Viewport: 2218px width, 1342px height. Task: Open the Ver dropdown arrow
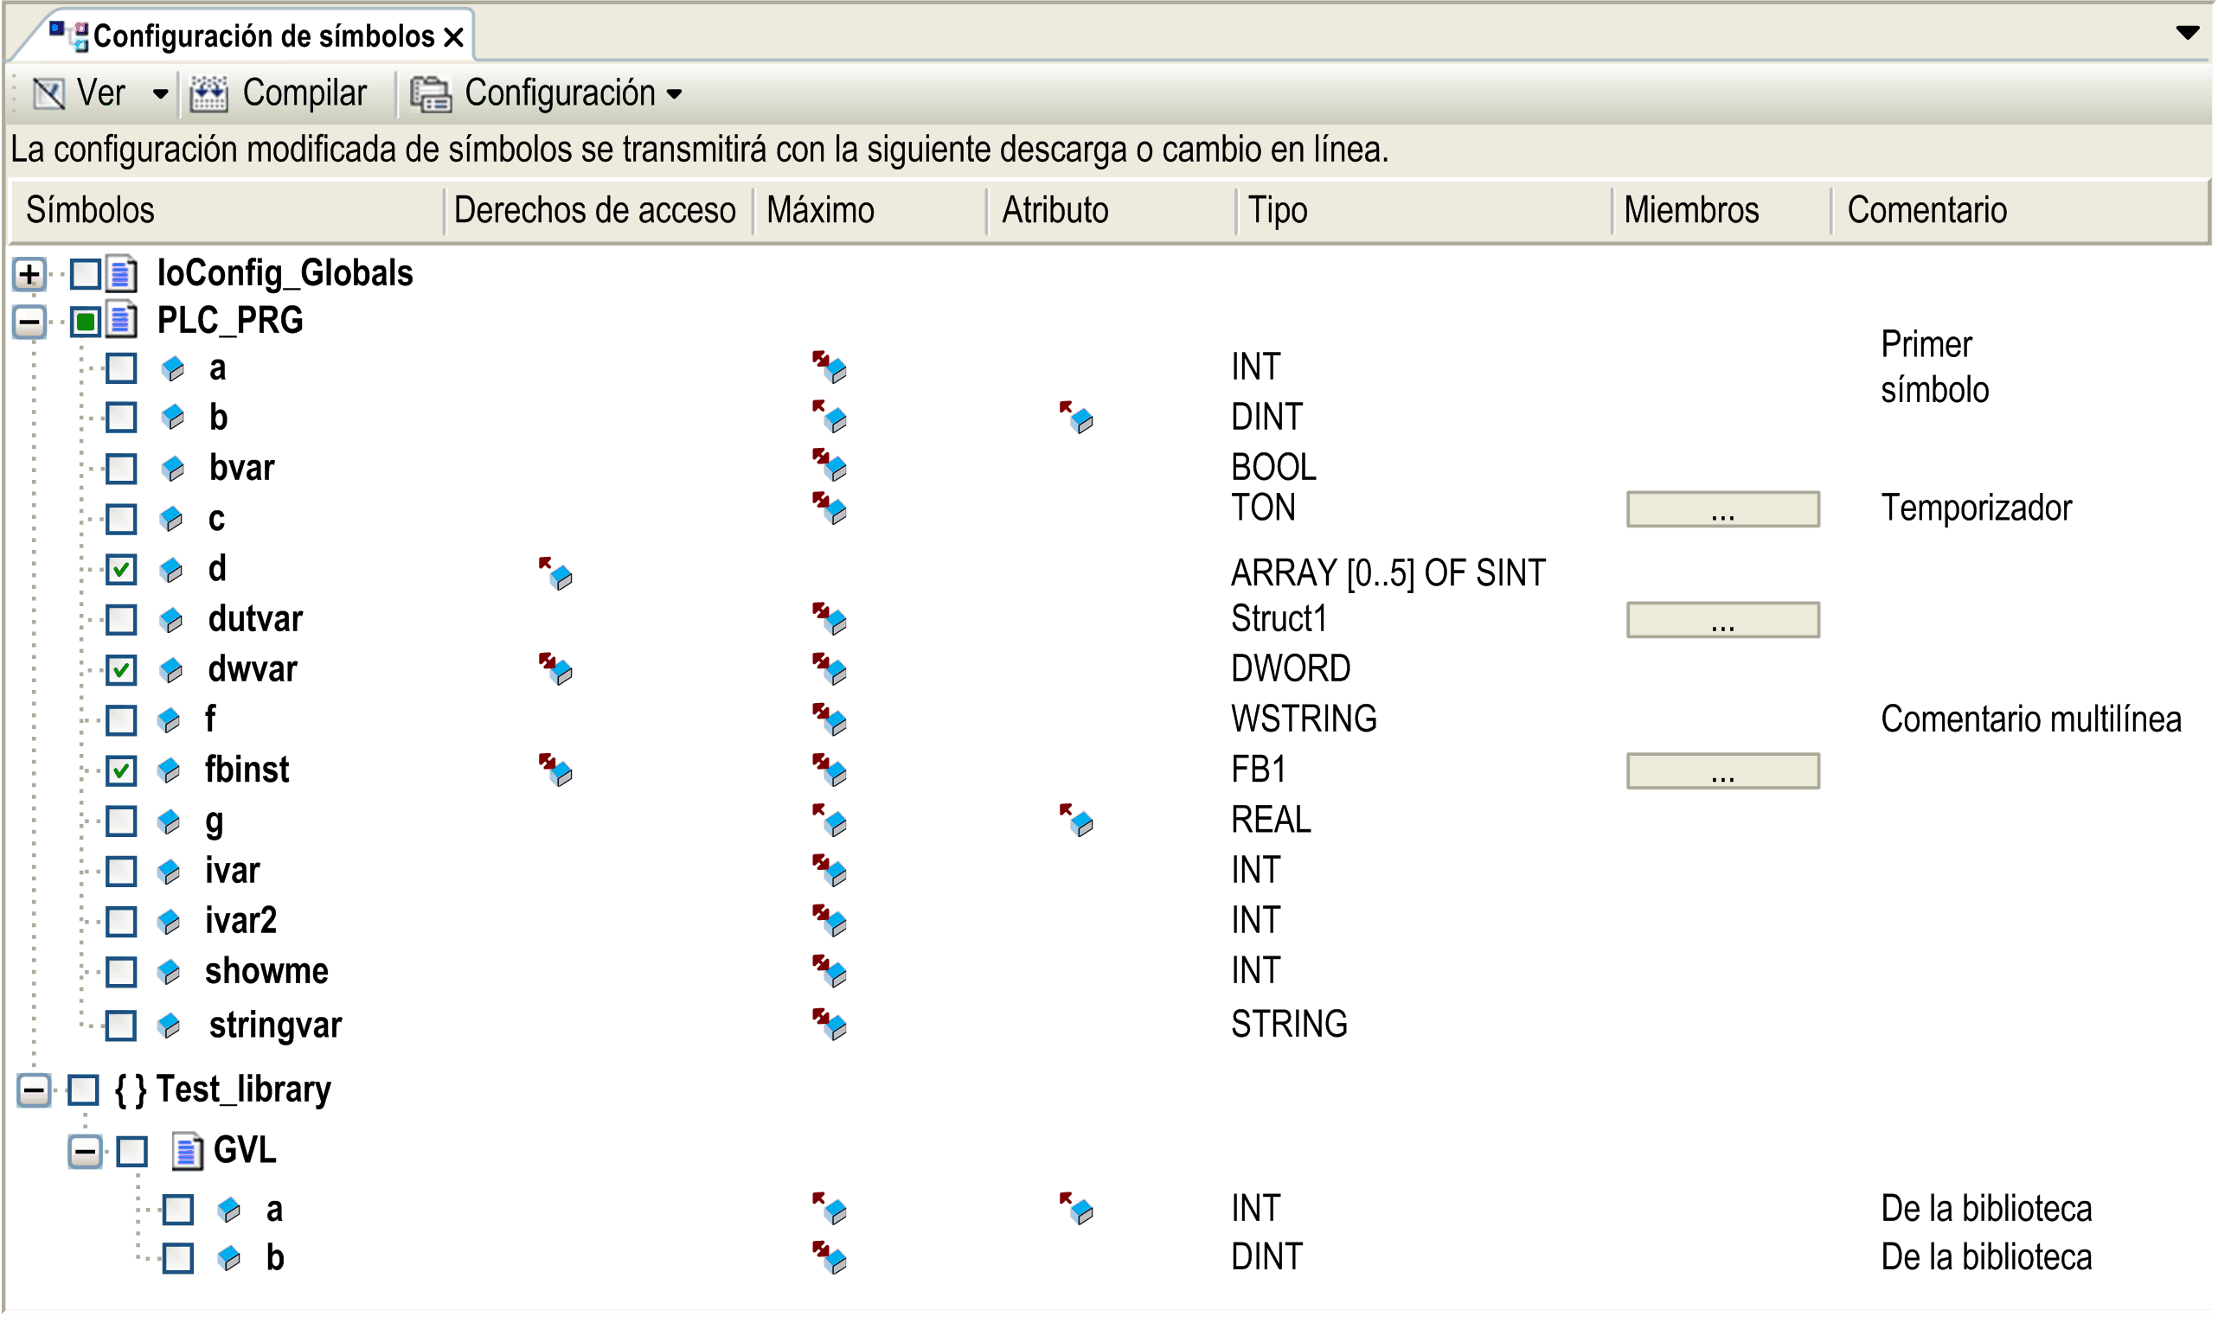tap(160, 93)
